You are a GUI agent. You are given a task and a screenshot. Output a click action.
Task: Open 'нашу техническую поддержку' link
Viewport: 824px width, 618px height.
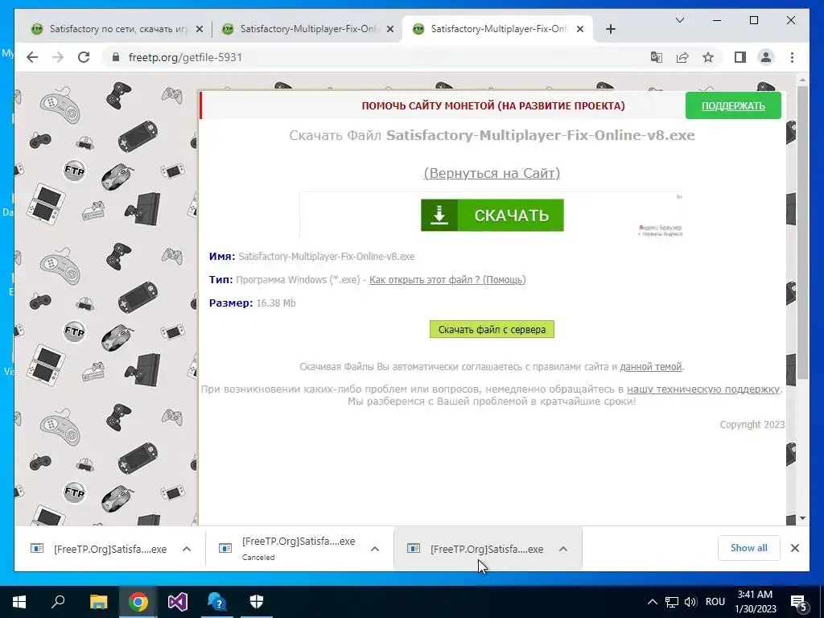[703, 389]
